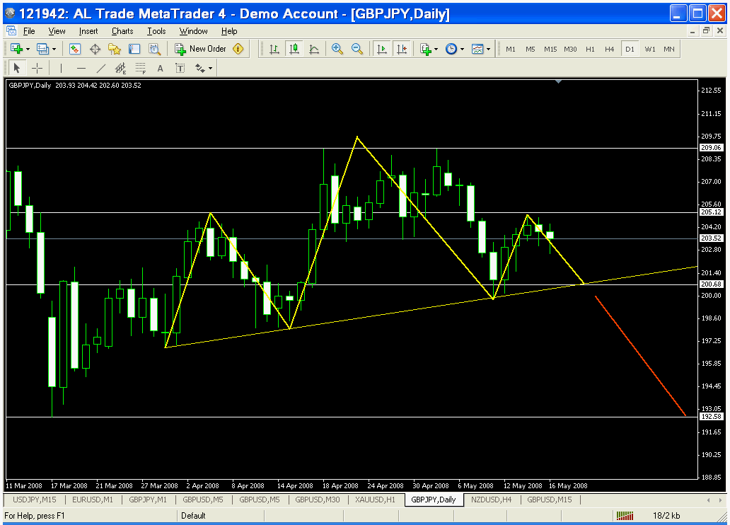This screenshot has width=730, height=525.
Task: Draw a vertical line tool
Action: point(61,68)
